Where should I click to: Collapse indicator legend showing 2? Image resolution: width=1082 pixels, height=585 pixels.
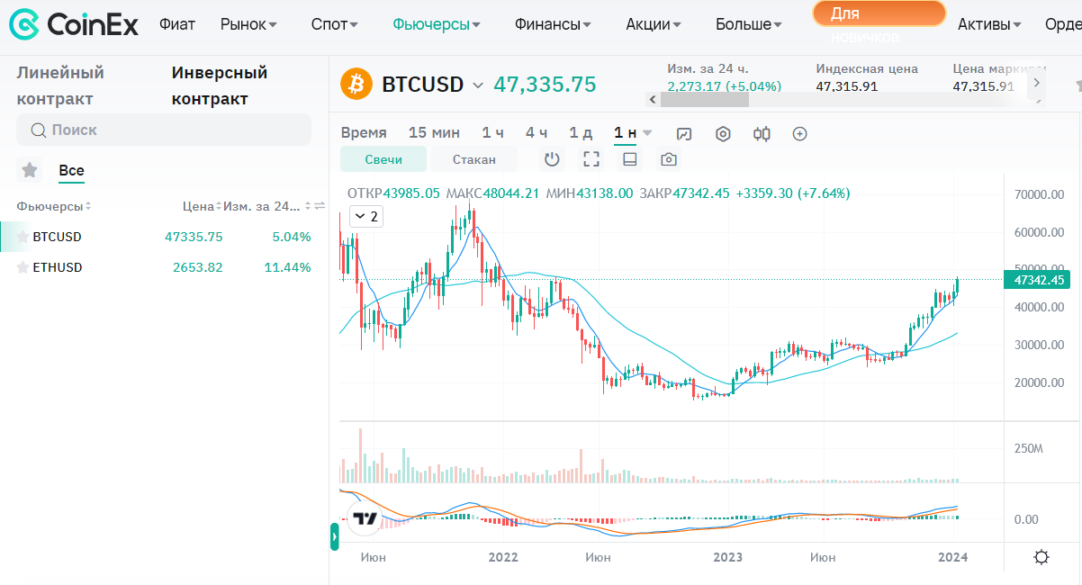coord(365,217)
